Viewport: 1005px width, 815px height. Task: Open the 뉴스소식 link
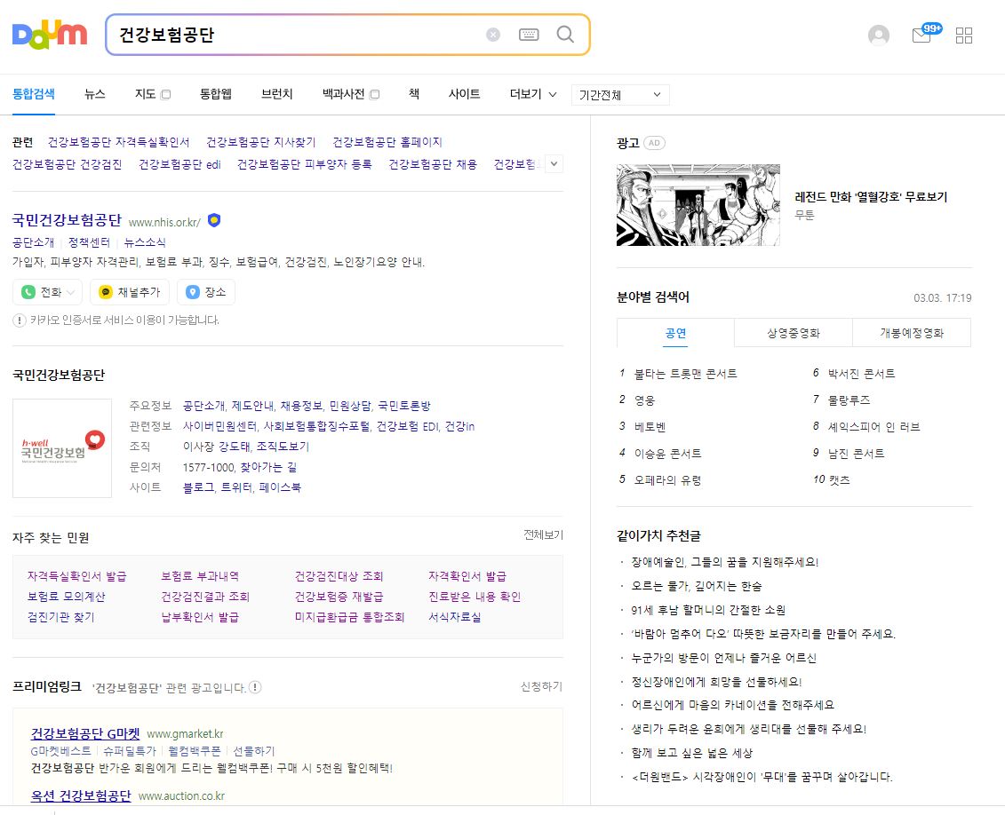(x=145, y=242)
